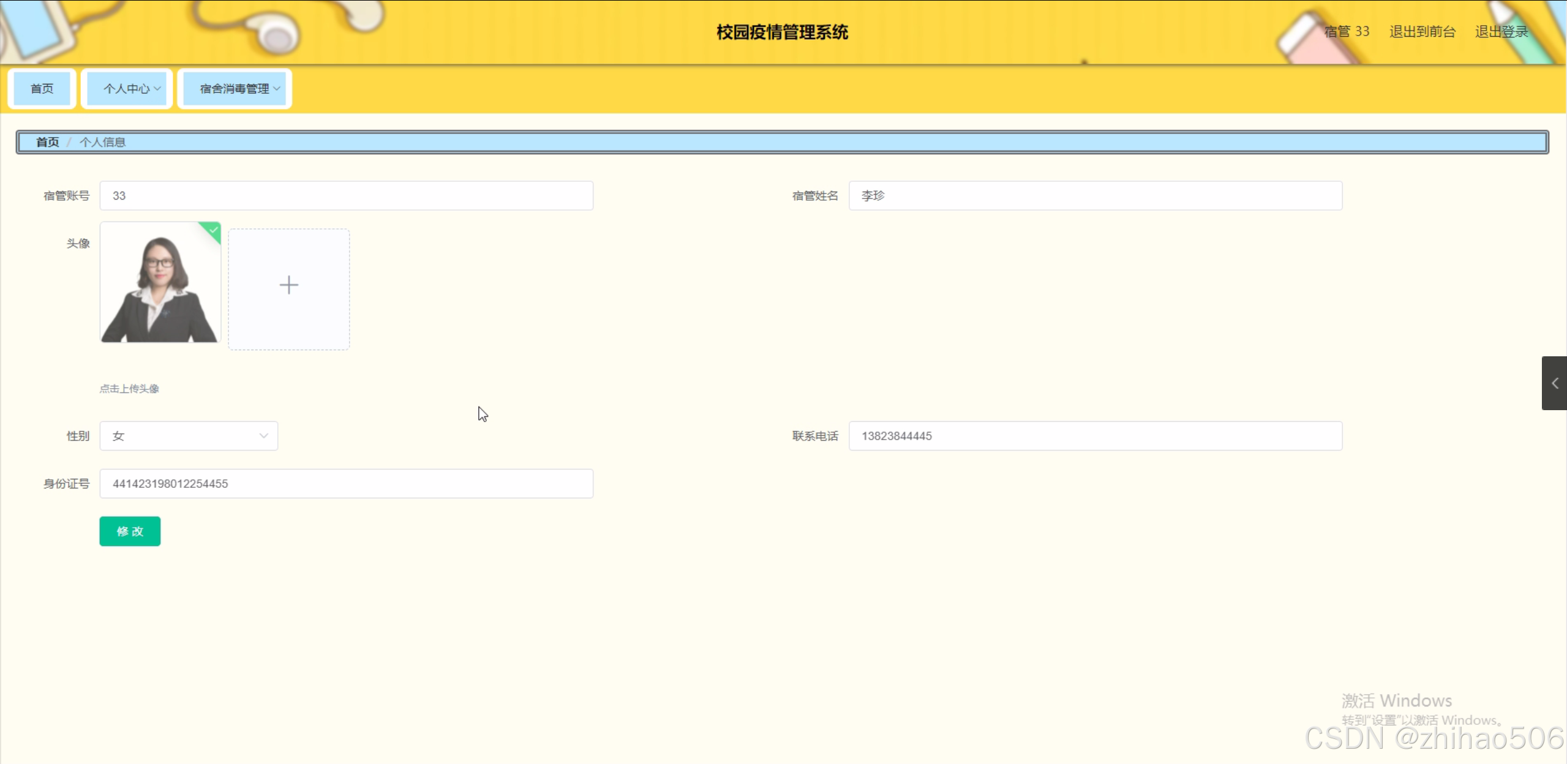Click the 宿舍消毒管理 chevron arrow

coord(277,89)
